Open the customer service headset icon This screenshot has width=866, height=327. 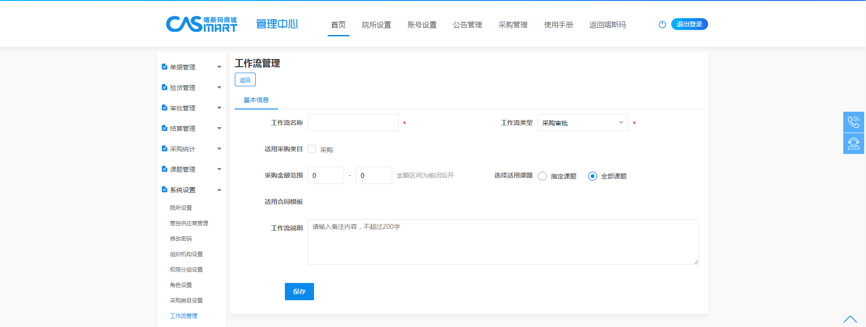click(x=853, y=144)
